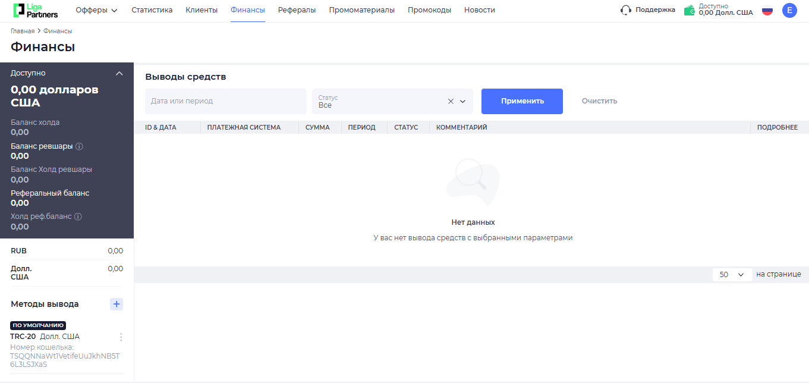The height and width of the screenshot is (383, 809).
Task: Open the Промокоды section
Action: point(429,10)
